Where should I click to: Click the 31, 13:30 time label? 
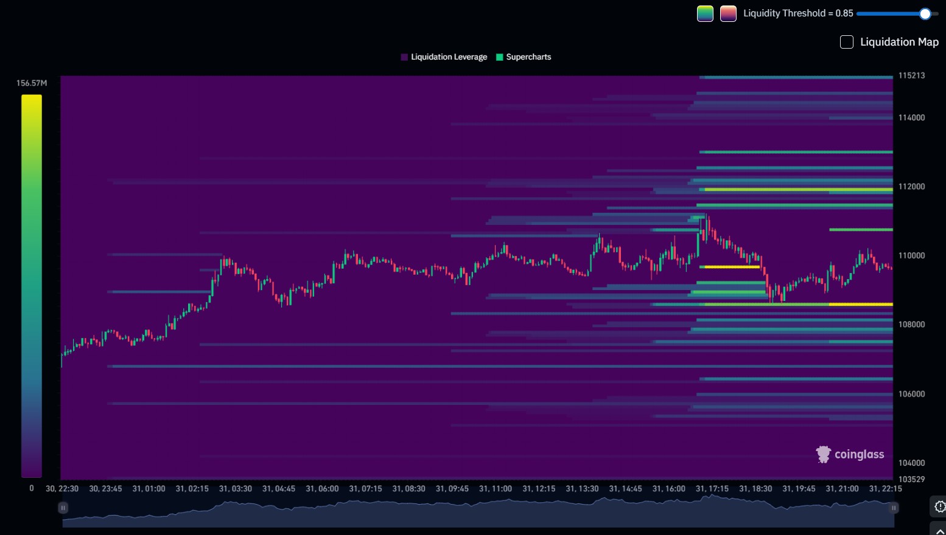pyautogui.click(x=582, y=489)
